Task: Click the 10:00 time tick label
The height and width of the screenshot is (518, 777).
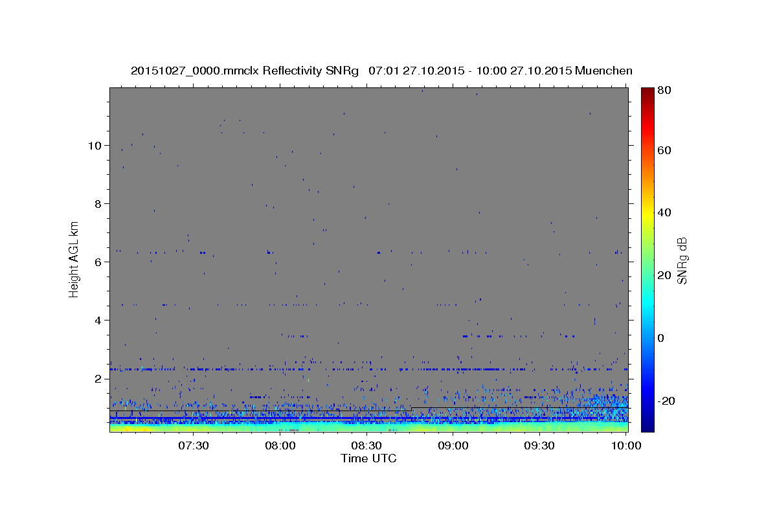Action: [626, 445]
